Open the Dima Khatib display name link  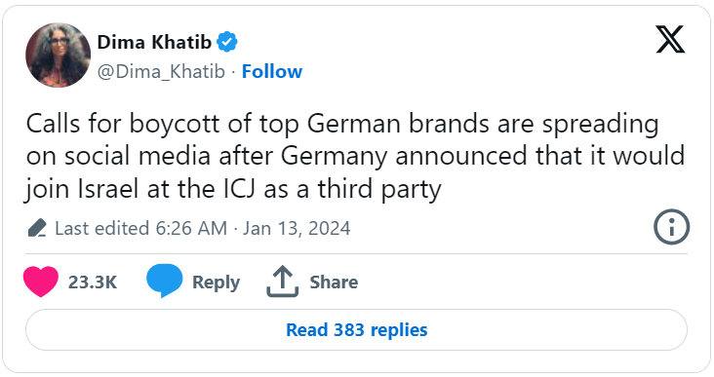(x=154, y=42)
